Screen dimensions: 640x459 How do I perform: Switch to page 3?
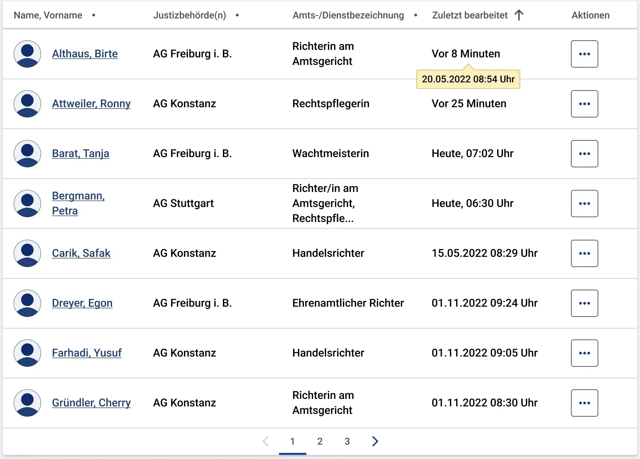pyautogui.click(x=347, y=441)
